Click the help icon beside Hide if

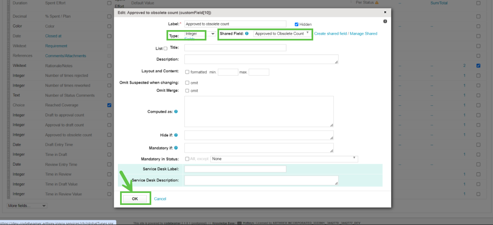pos(176,135)
